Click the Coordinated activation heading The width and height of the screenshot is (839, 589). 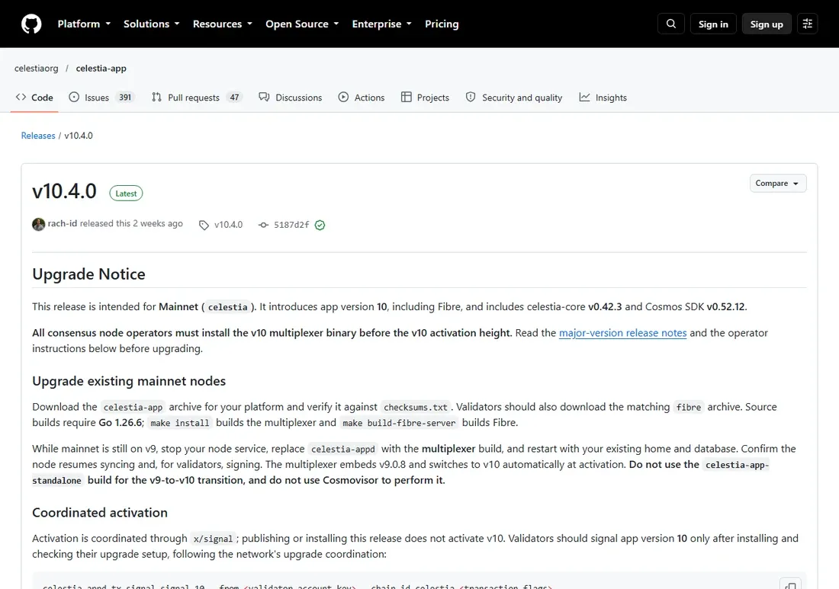tap(100, 513)
